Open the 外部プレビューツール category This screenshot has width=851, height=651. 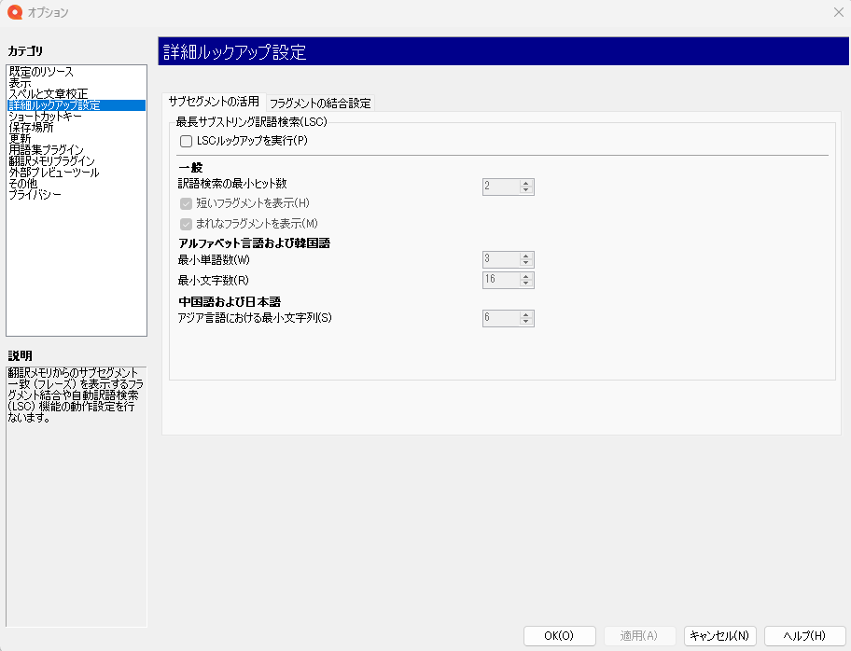click(54, 173)
